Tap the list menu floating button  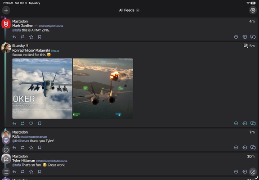pos(6,172)
